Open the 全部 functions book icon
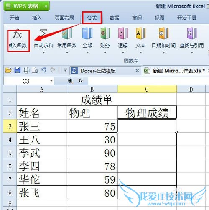The width and height of the screenshot is (209, 210). [87, 33]
